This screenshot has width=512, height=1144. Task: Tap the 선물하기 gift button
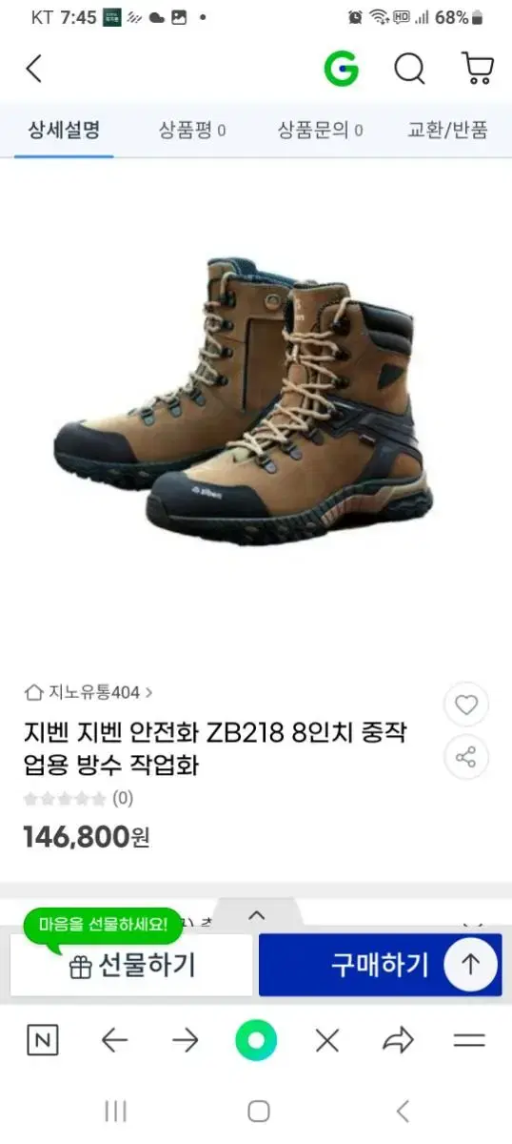131,965
